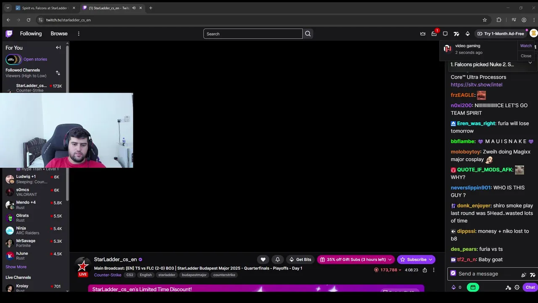Open the Whispers speech bubble icon
538x303 pixels.
445,34
